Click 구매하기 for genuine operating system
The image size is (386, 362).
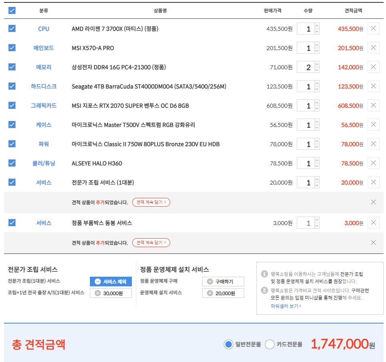click(223, 282)
